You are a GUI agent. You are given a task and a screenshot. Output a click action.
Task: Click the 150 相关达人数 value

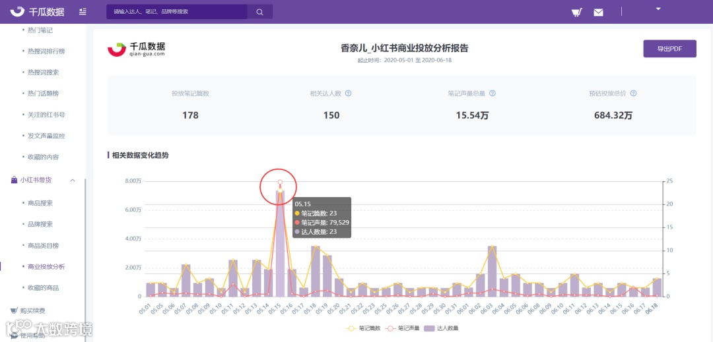[331, 115]
